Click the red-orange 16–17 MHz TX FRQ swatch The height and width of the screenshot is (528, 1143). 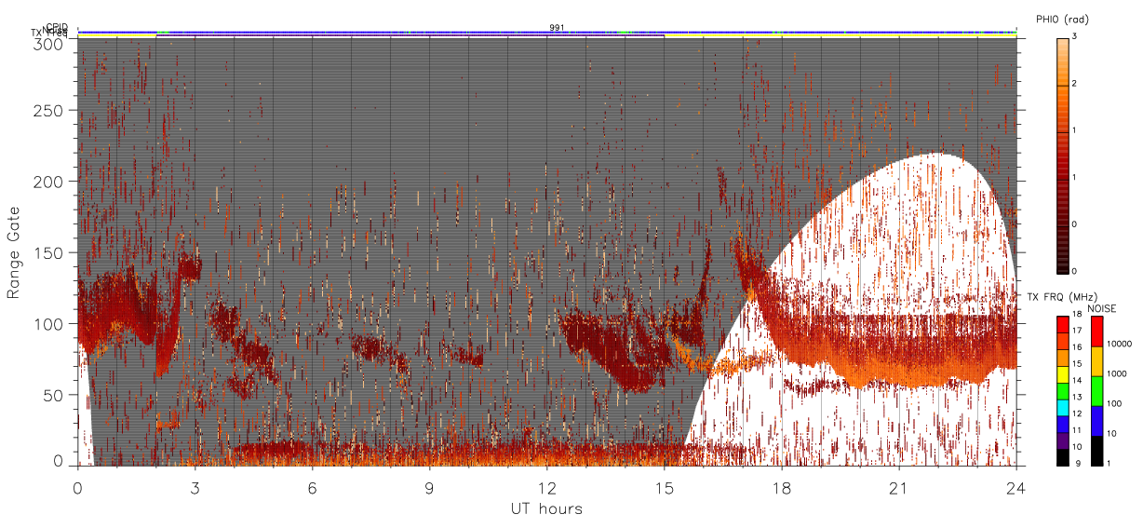tap(1063, 342)
